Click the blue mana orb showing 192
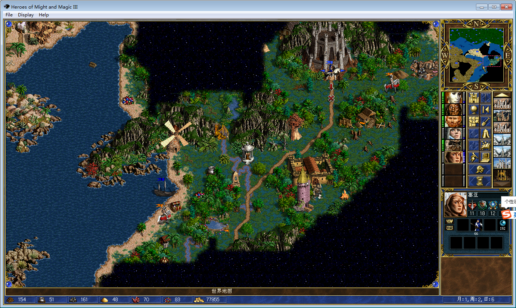The image size is (516, 308). 503,225
